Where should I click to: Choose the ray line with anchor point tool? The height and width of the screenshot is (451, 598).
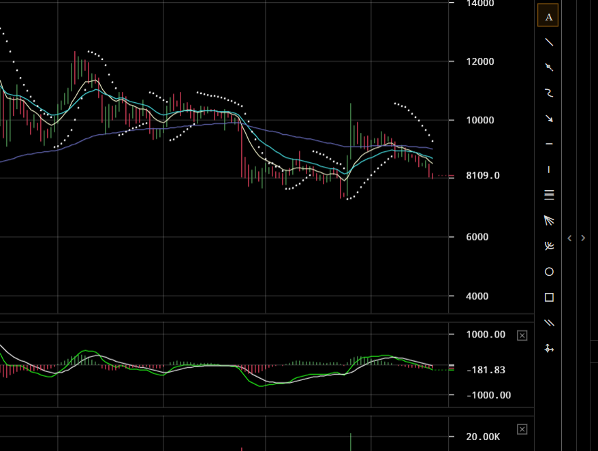pyautogui.click(x=549, y=67)
